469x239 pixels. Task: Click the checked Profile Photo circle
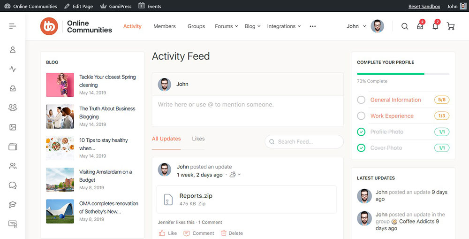click(x=361, y=132)
